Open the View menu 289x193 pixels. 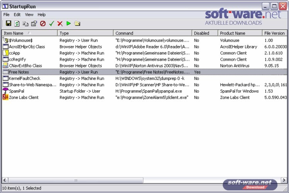click(29, 15)
